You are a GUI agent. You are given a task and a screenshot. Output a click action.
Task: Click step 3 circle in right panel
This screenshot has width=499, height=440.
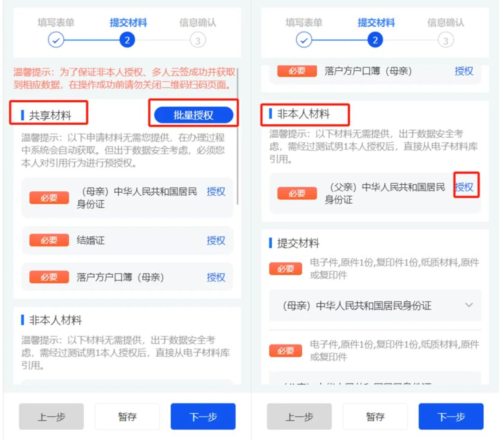click(x=445, y=40)
